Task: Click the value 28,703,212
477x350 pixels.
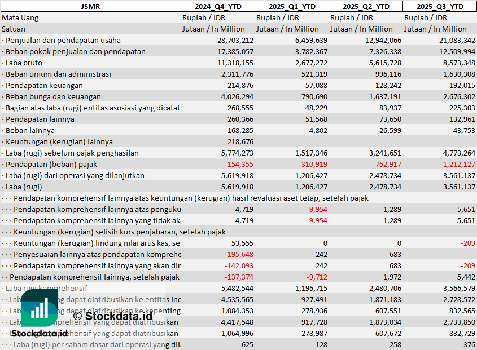Action: pyautogui.click(x=235, y=41)
